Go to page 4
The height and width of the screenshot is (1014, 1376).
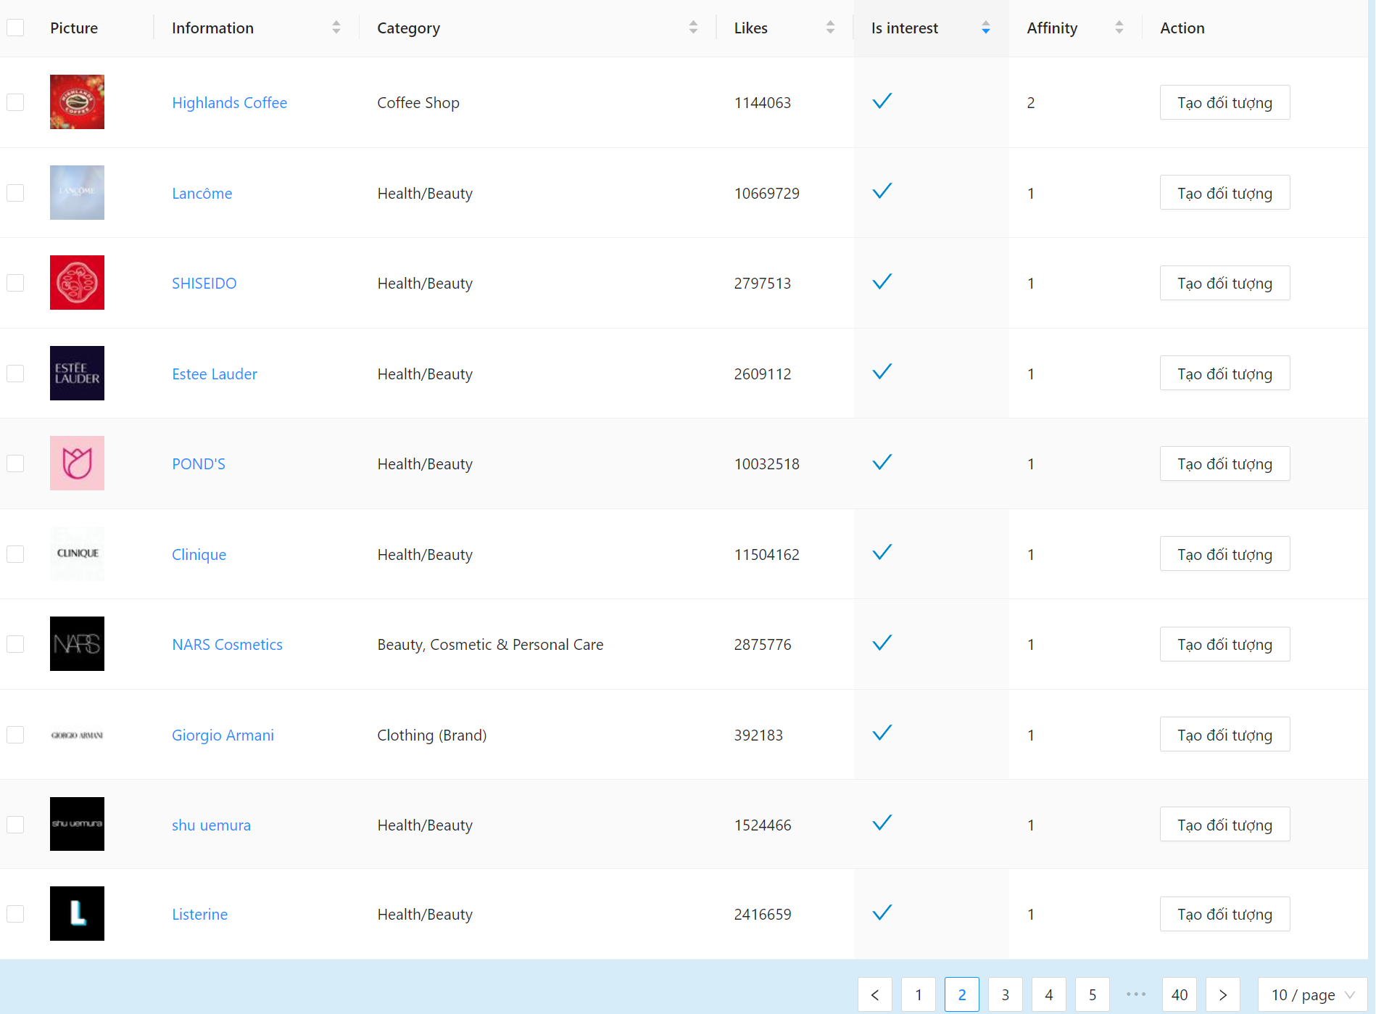click(x=1049, y=994)
